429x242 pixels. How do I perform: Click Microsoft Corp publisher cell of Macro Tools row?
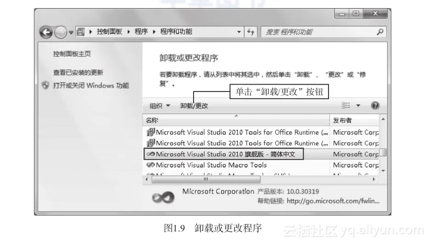355,165
